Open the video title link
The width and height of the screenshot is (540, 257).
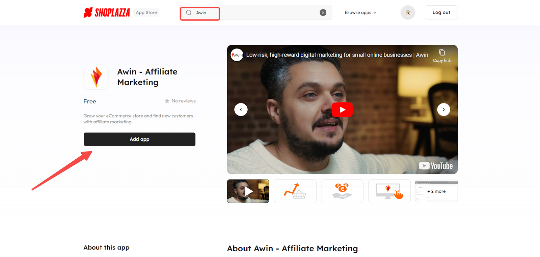pos(337,55)
